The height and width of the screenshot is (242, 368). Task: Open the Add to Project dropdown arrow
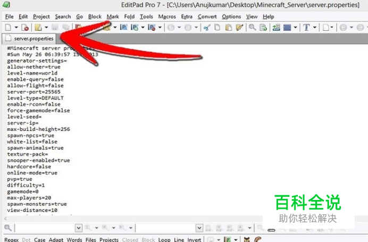(143, 28)
